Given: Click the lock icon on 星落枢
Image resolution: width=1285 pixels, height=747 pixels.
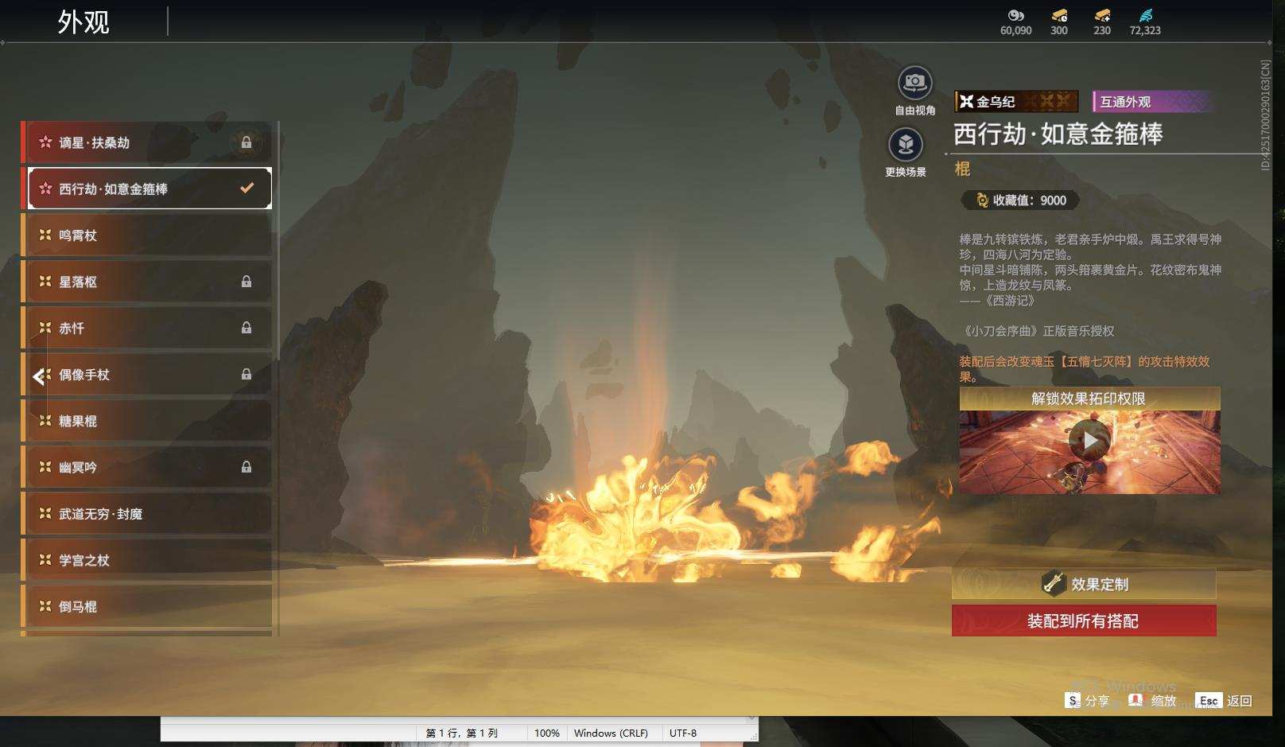Looking at the screenshot, I should click(247, 282).
